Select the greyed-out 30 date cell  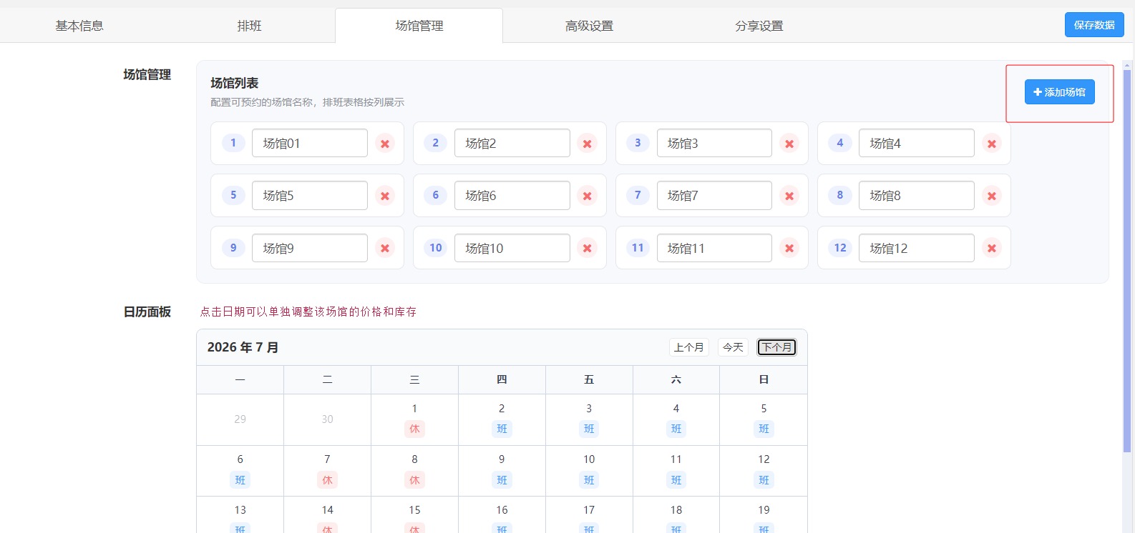tap(327, 419)
